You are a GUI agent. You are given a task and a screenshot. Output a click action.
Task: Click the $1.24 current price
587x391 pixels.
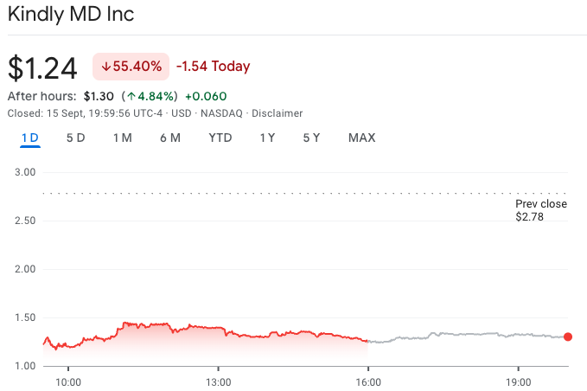tap(42, 67)
